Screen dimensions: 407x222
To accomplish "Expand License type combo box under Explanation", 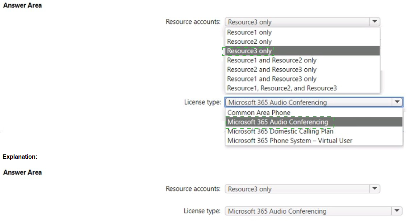I will pyautogui.click(x=308, y=211).
